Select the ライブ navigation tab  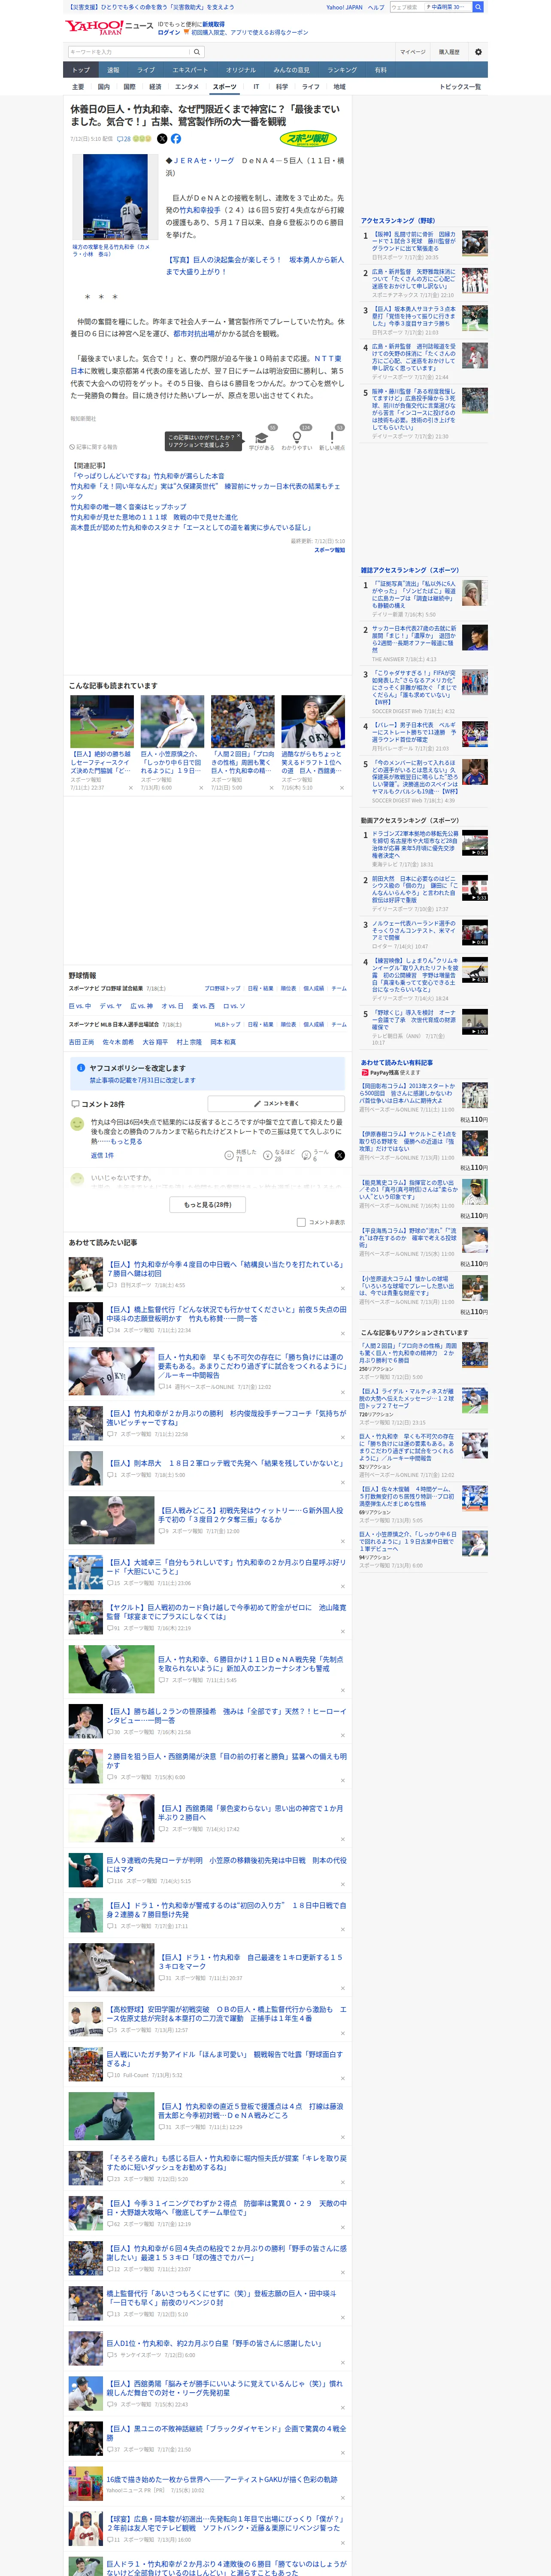click(x=146, y=70)
